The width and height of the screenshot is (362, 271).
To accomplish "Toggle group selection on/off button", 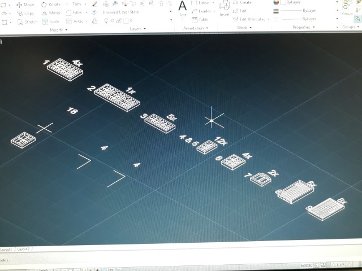I will (358, 19).
